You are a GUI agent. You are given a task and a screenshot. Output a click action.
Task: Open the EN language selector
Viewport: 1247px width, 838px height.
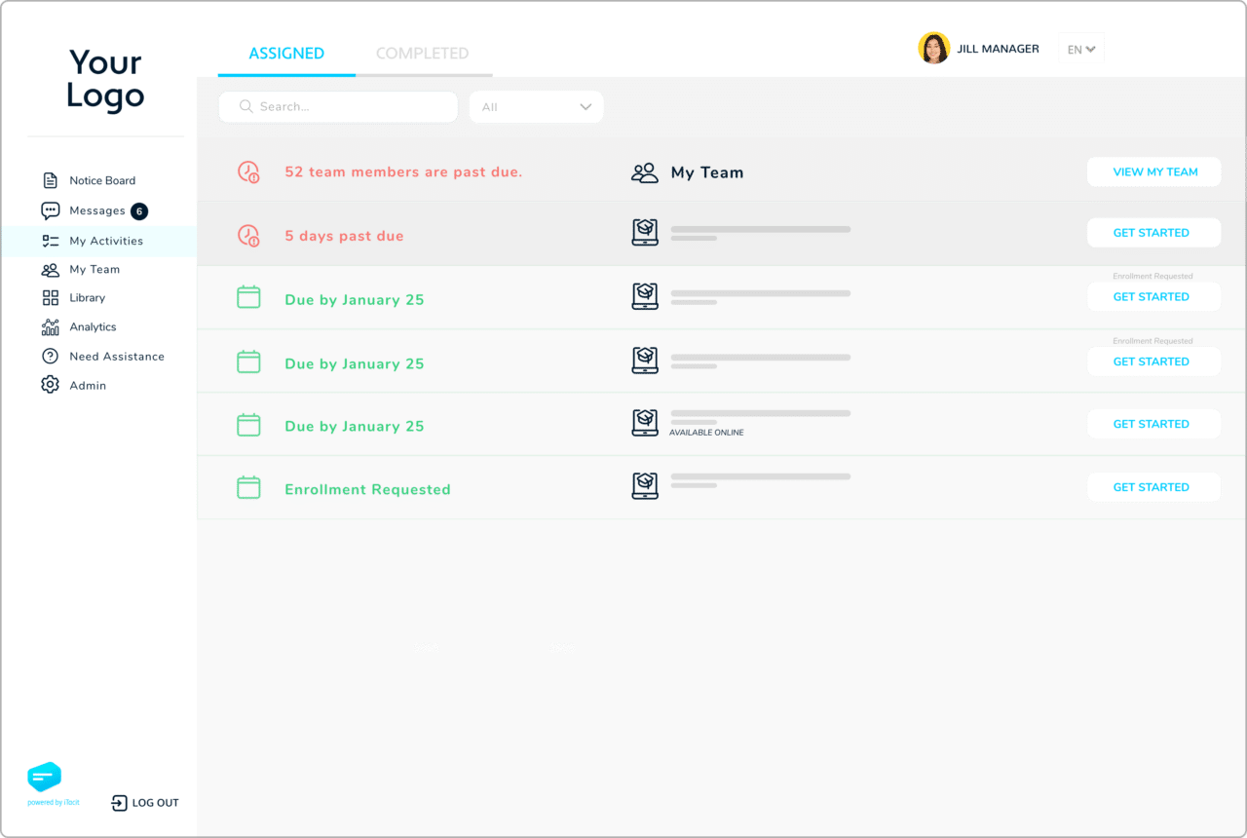click(1080, 47)
